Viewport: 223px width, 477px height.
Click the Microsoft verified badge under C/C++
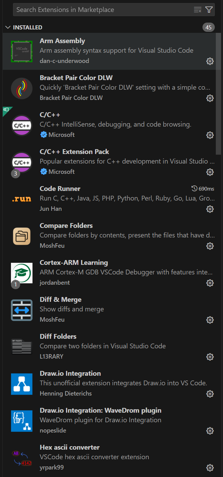(x=43, y=135)
